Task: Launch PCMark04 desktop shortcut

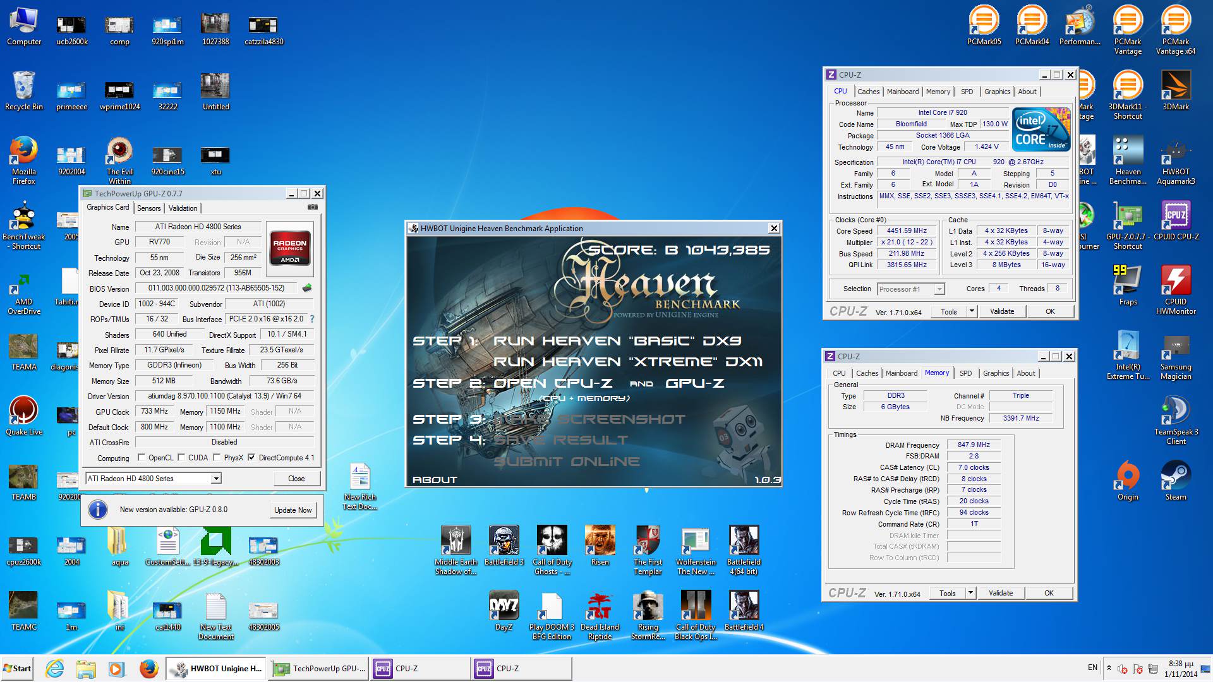Action: (x=1032, y=27)
